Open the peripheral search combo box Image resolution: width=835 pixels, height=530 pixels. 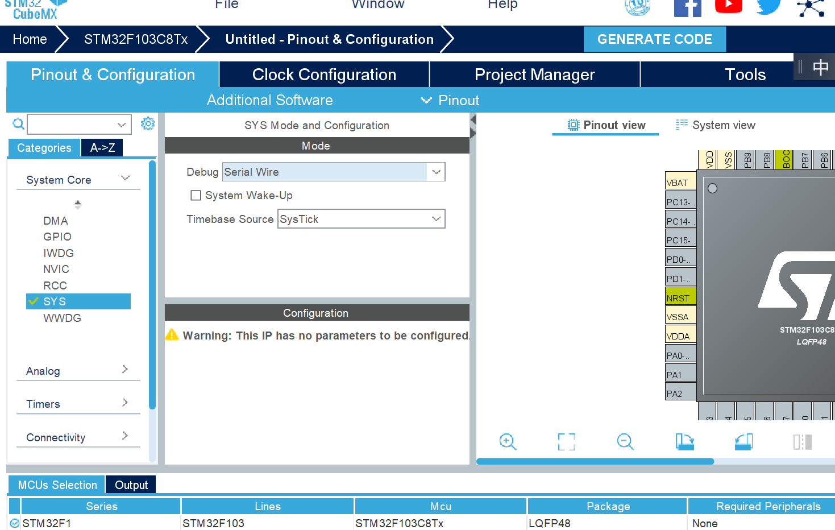click(x=79, y=125)
